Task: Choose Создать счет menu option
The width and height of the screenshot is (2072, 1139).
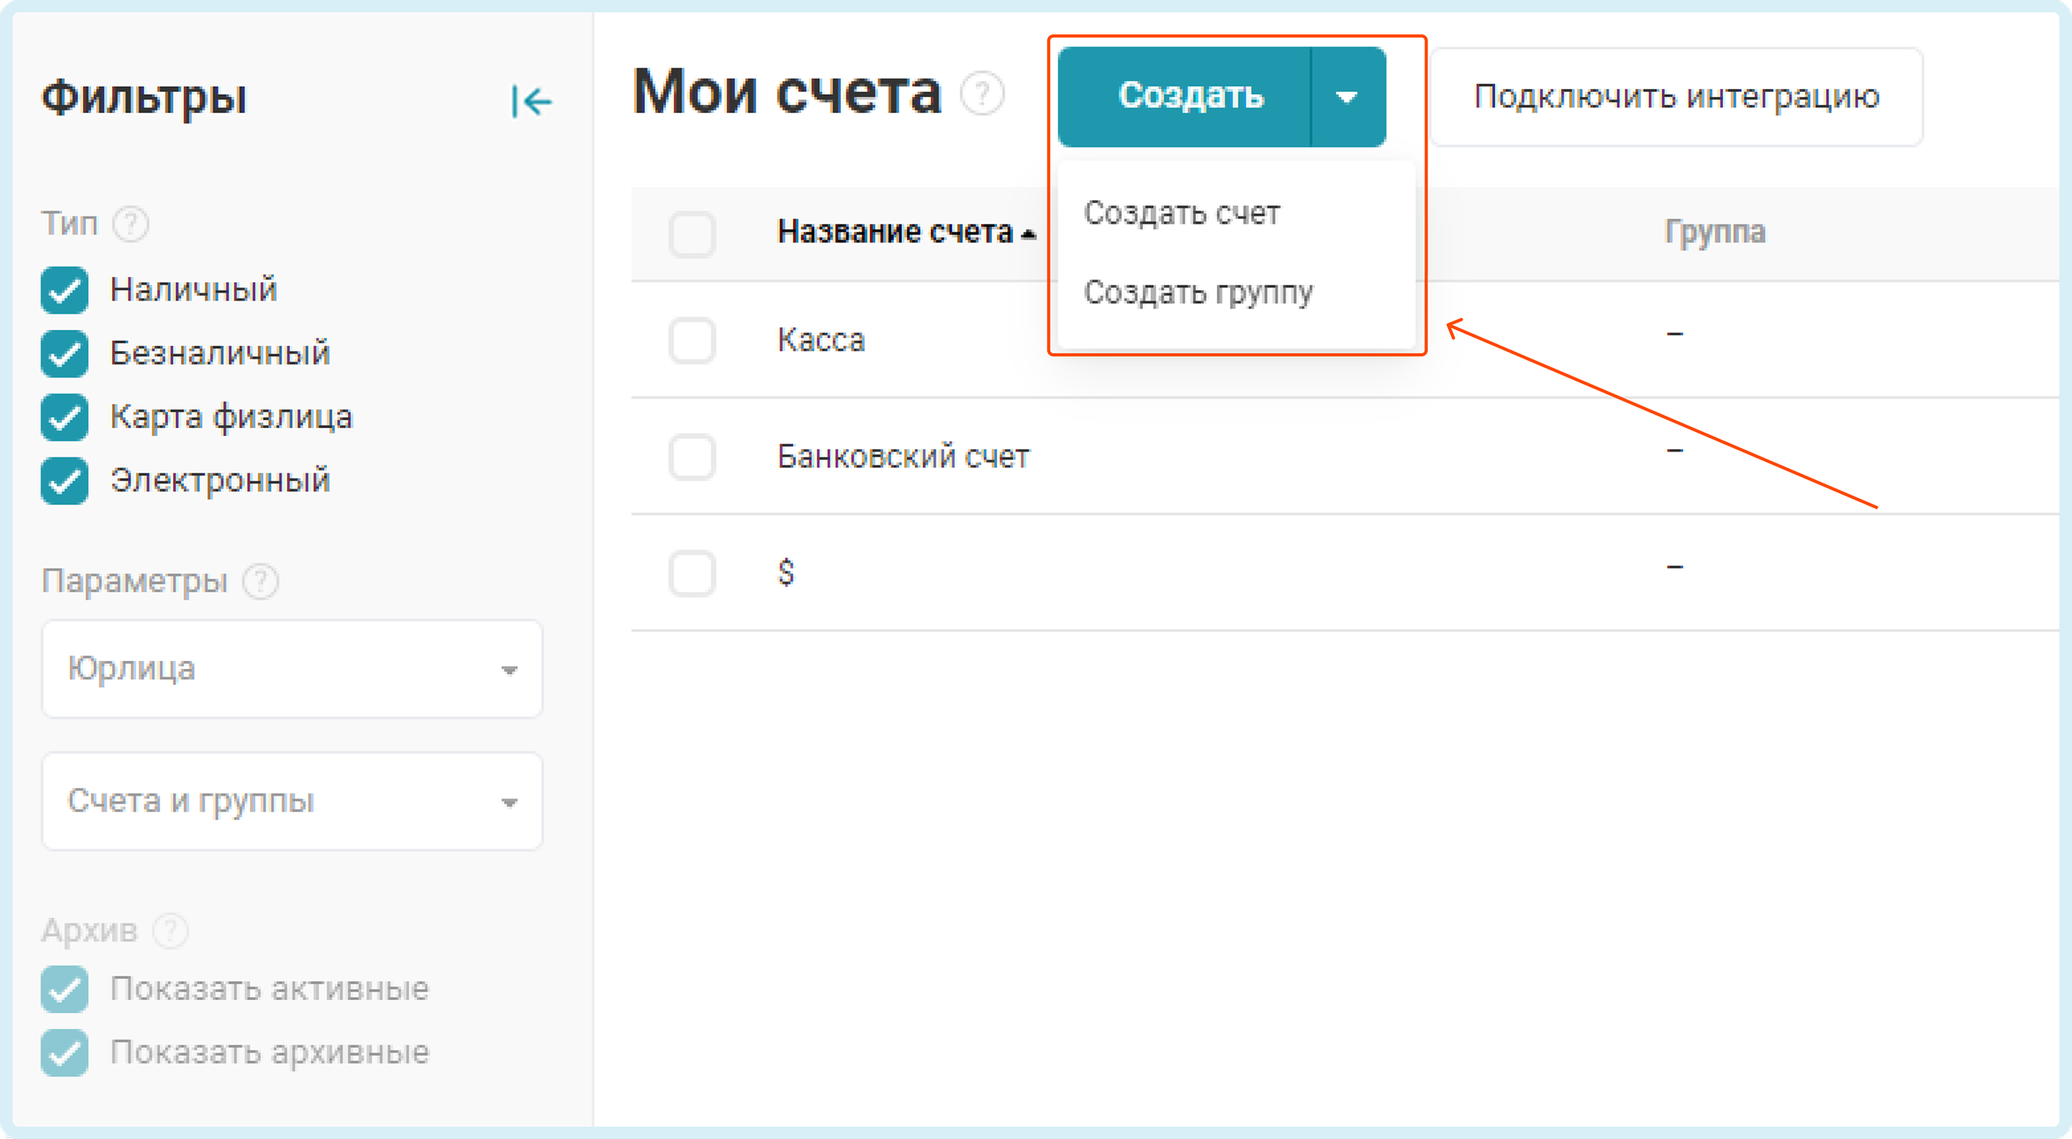Action: [1182, 213]
